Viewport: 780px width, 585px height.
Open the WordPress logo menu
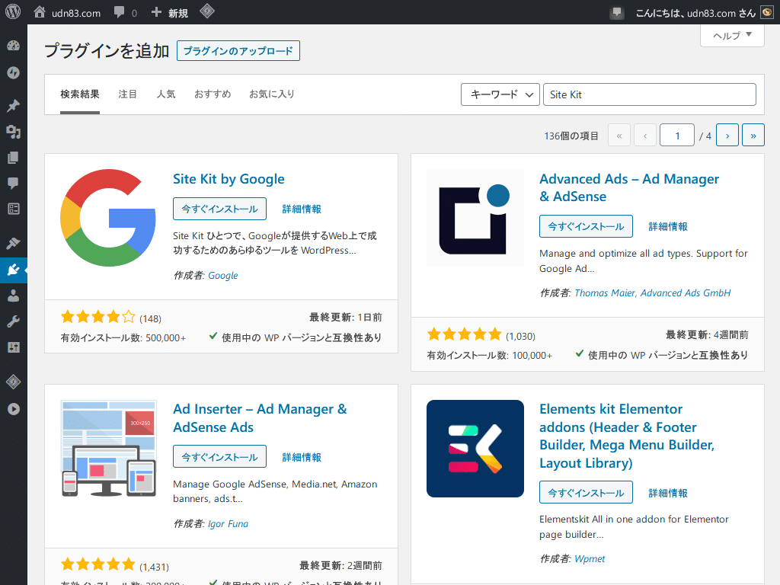[13, 12]
